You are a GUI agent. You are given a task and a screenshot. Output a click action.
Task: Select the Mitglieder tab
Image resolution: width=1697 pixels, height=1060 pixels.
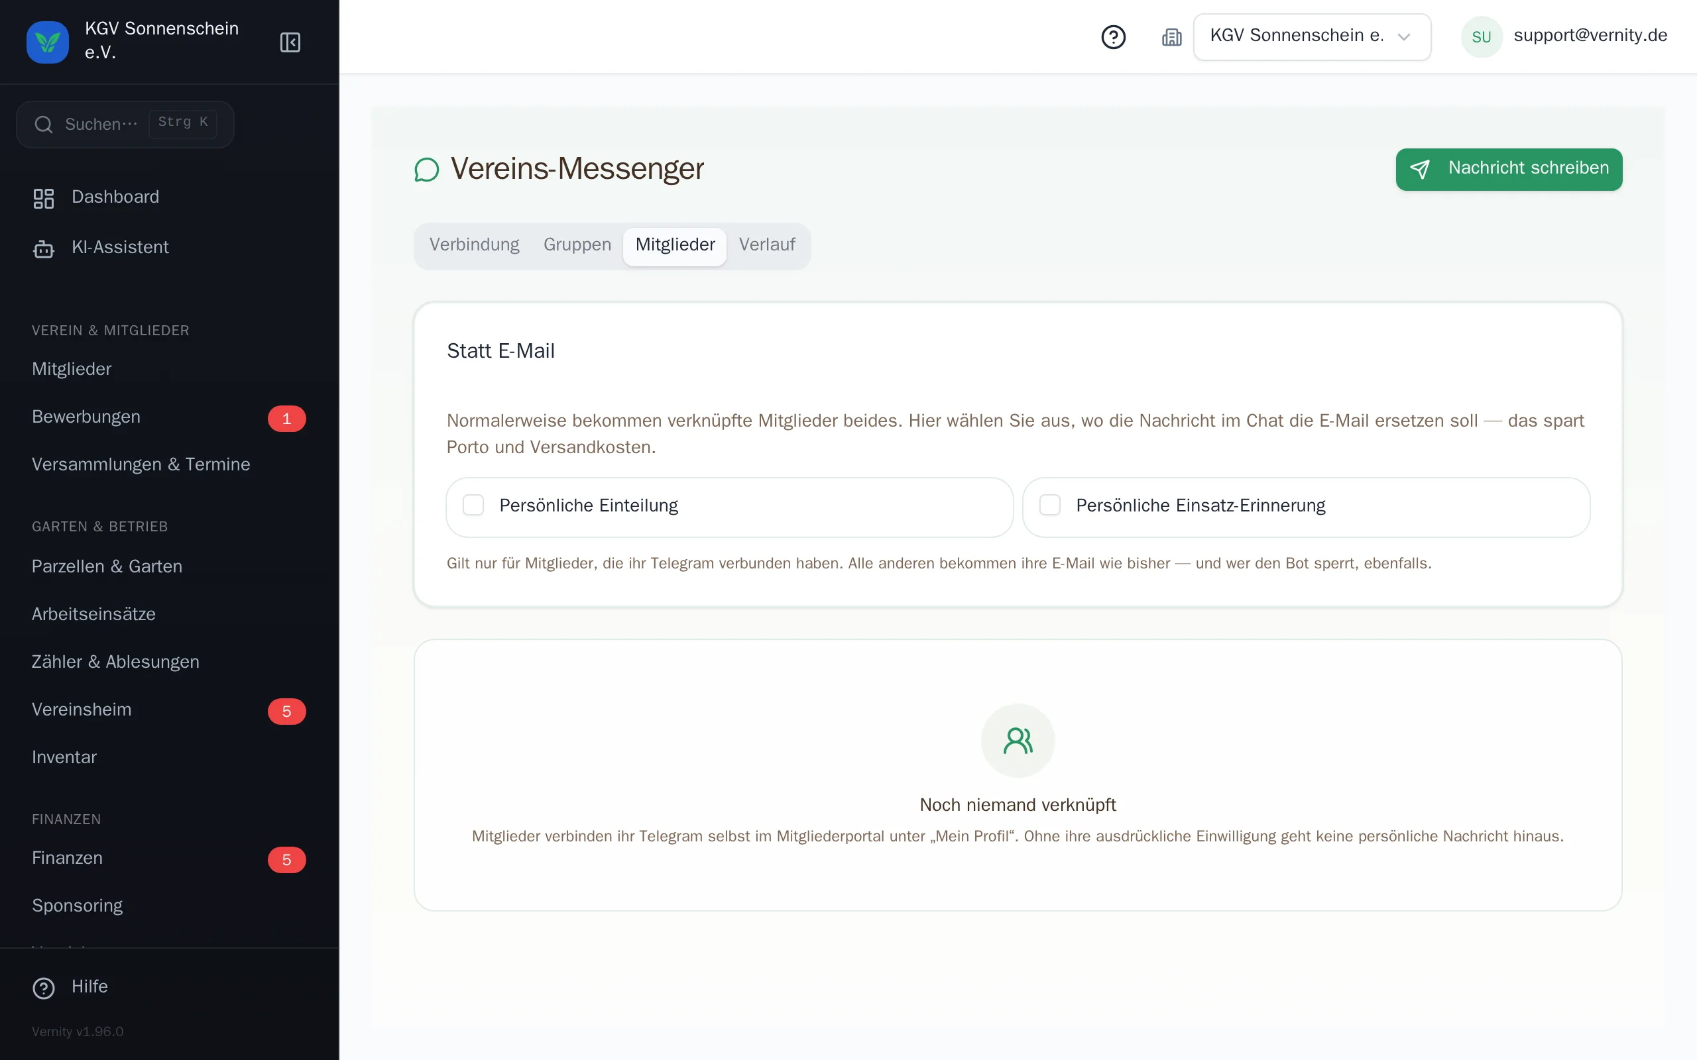coord(675,246)
